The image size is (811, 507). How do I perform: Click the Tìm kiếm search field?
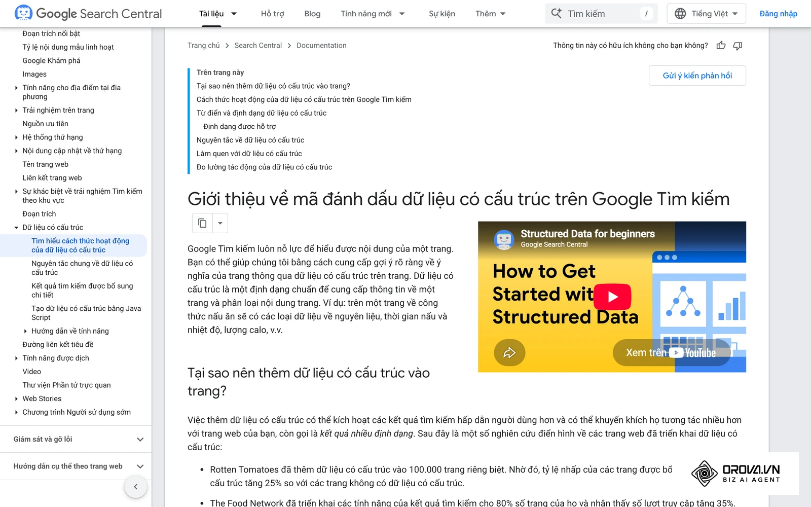(x=601, y=14)
